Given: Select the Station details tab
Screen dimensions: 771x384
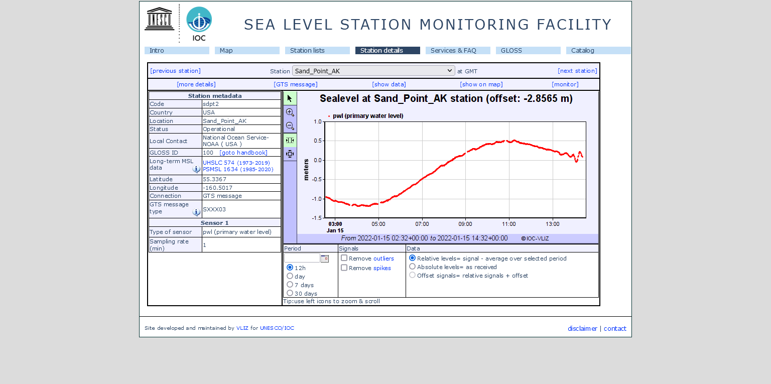Looking at the screenshot, I should [388, 51].
